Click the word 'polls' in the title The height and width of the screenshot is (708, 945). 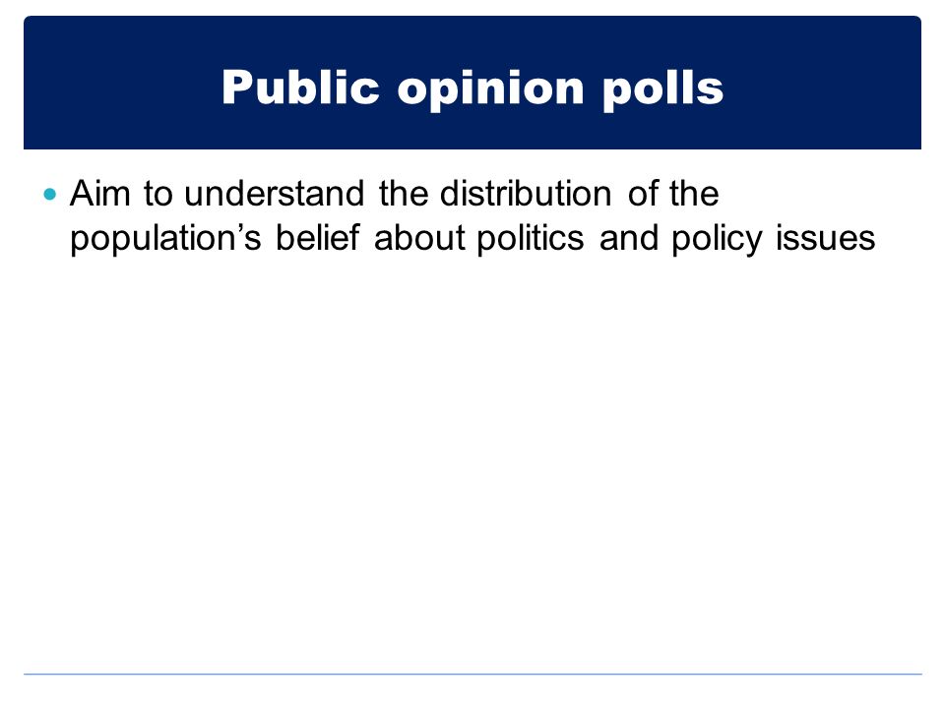(662, 89)
